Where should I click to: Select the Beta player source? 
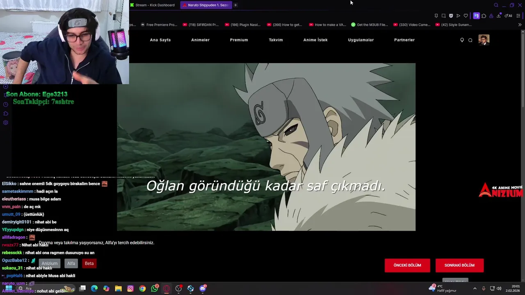point(89,263)
